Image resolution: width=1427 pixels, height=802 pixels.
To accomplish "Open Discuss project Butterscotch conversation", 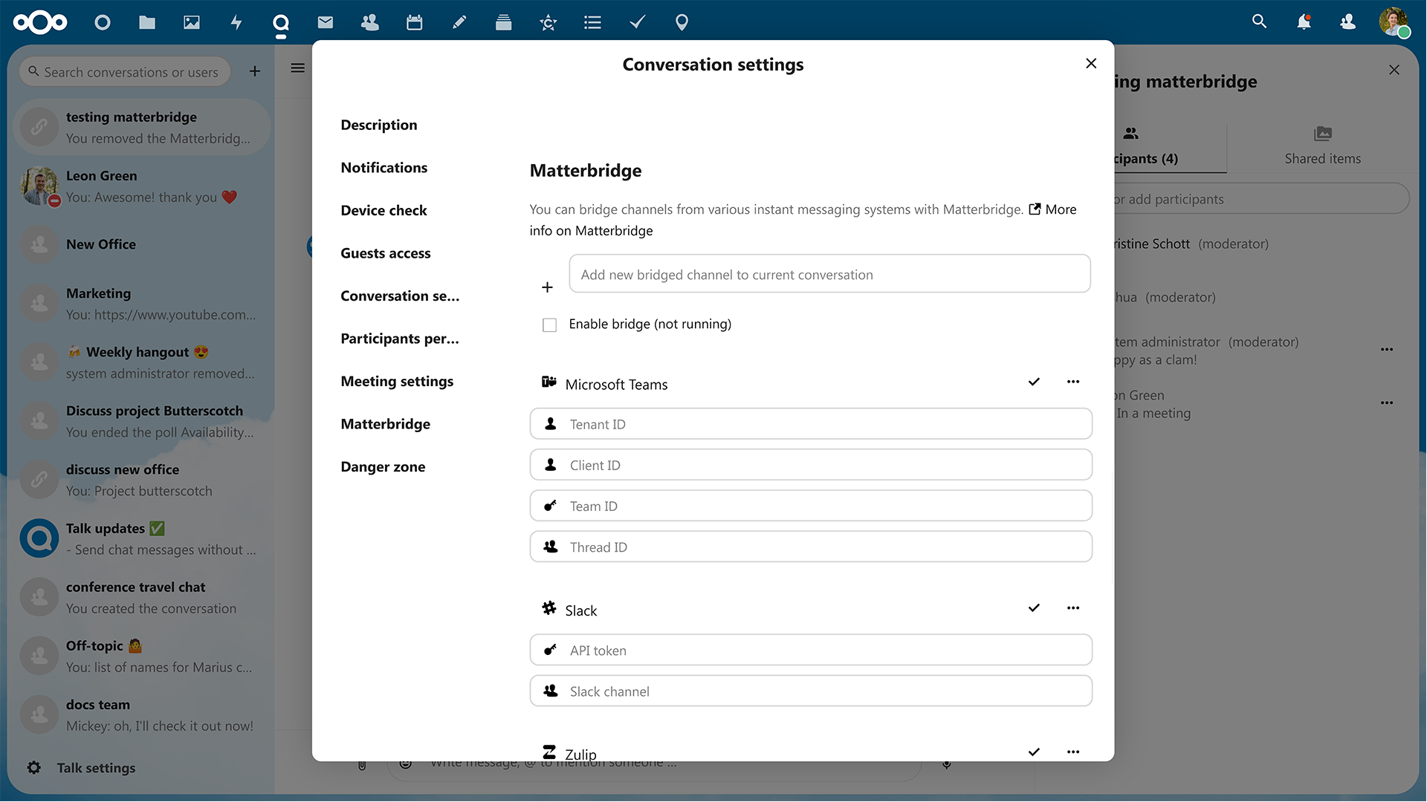I will (141, 421).
